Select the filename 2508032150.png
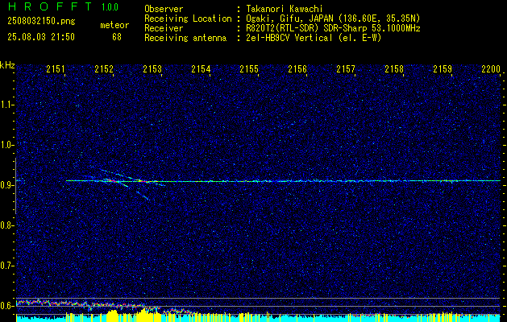 point(41,21)
